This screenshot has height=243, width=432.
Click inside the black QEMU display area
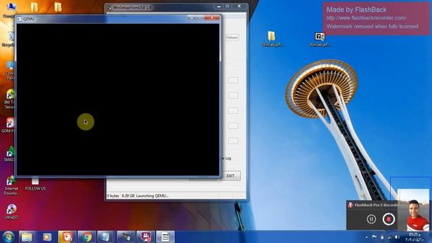coord(118,99)
